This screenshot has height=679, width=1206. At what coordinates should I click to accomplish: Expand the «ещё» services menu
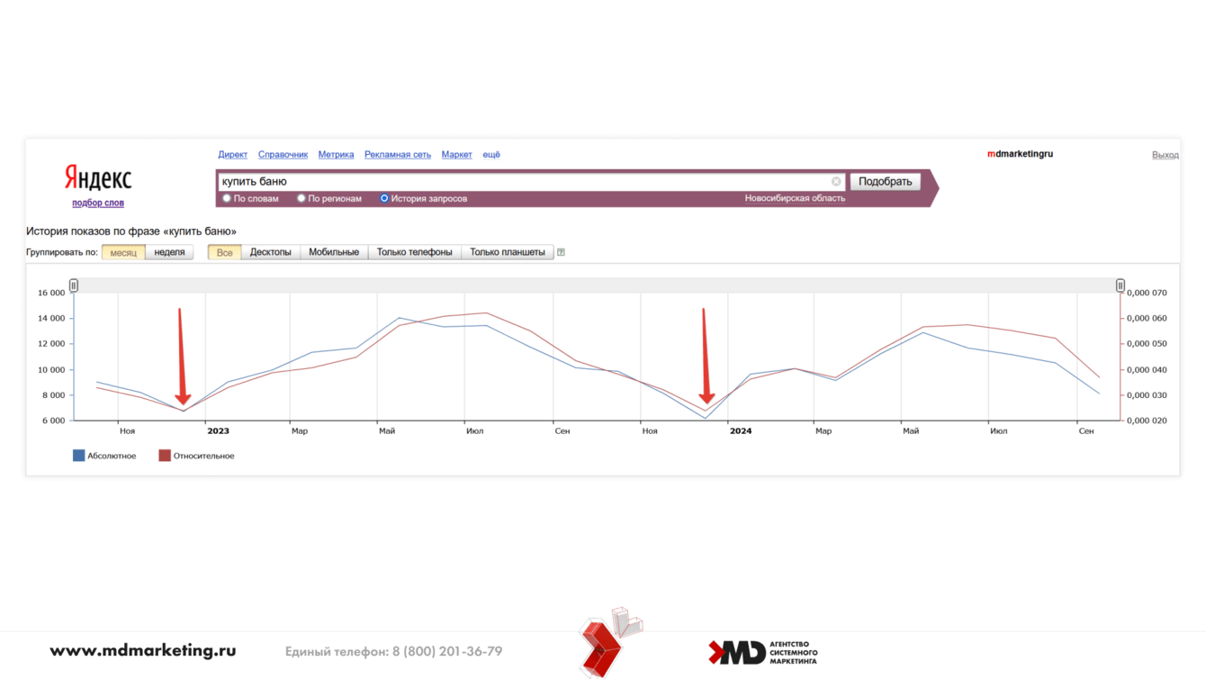[491, 155]
